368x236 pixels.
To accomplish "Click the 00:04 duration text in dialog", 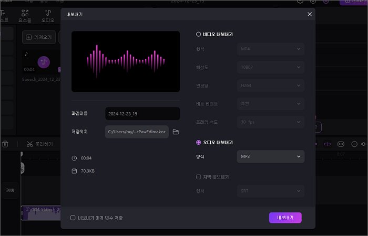I will [86, 158].
